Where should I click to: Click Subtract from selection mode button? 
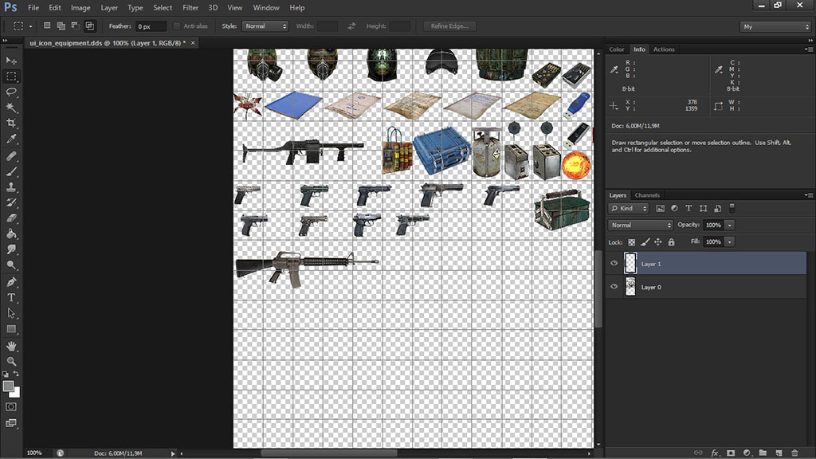click(x=75, y=25)
